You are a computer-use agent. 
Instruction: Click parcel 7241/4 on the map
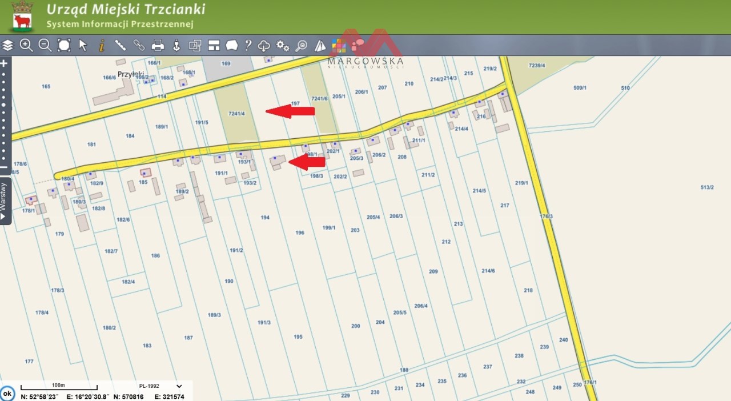pyautogui.click(x=235, y=114)
